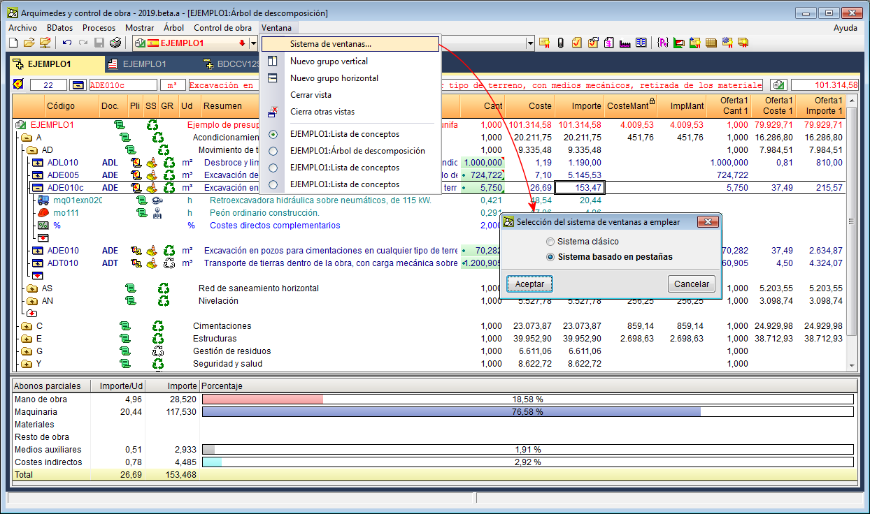This screenshot has height=514, width=870.
Task: Click the Save floppy disk icon
Action: click(99, 43)
